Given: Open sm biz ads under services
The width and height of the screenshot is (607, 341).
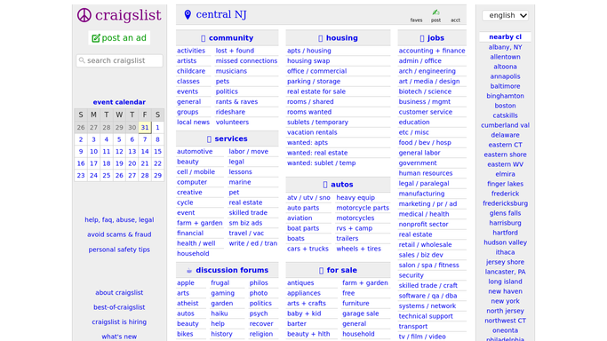Looking at the screenshot, I should point(245,223).
